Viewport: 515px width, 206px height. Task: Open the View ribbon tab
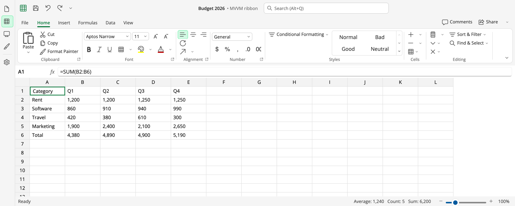(x=128, y=23)
